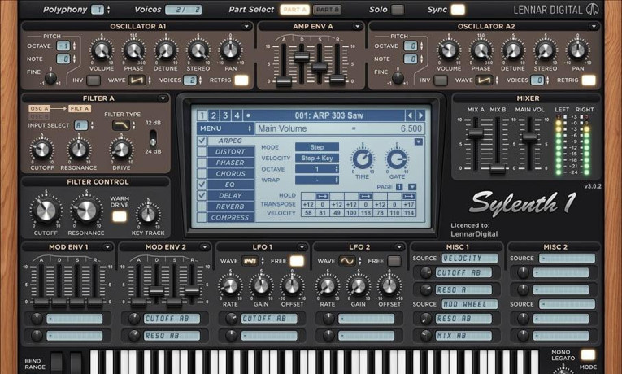Toggle Oscillator A1 Retrig switch
The image size is (622, 374).
click(x=241, y=80)
